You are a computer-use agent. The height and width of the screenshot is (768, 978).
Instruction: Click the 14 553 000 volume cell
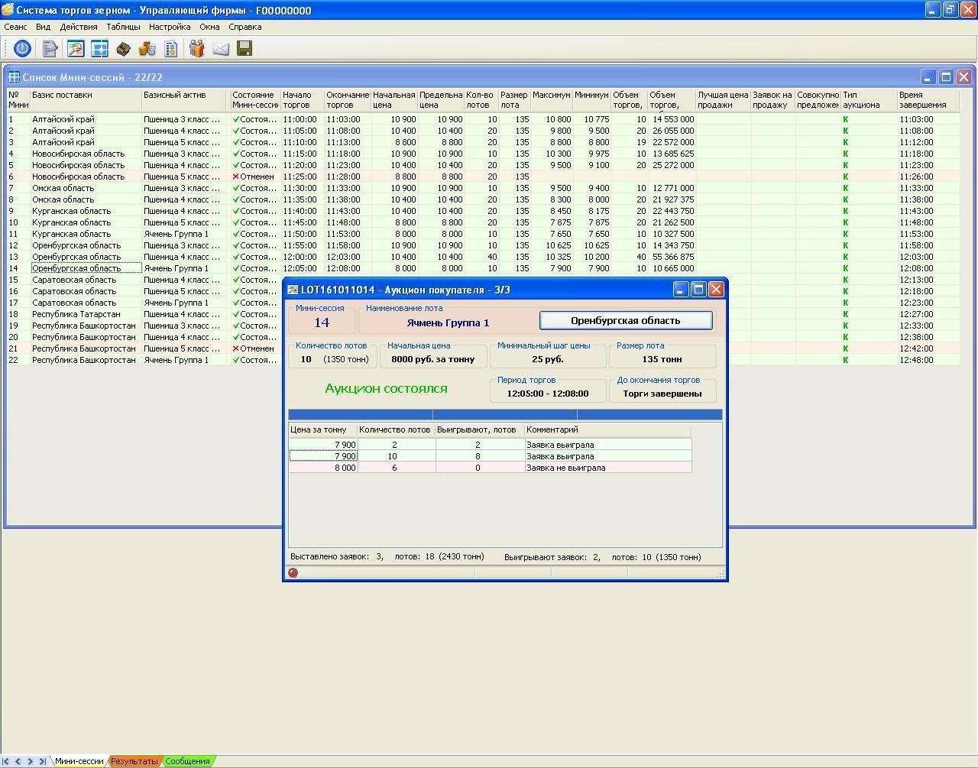click(x=672, y=119)
